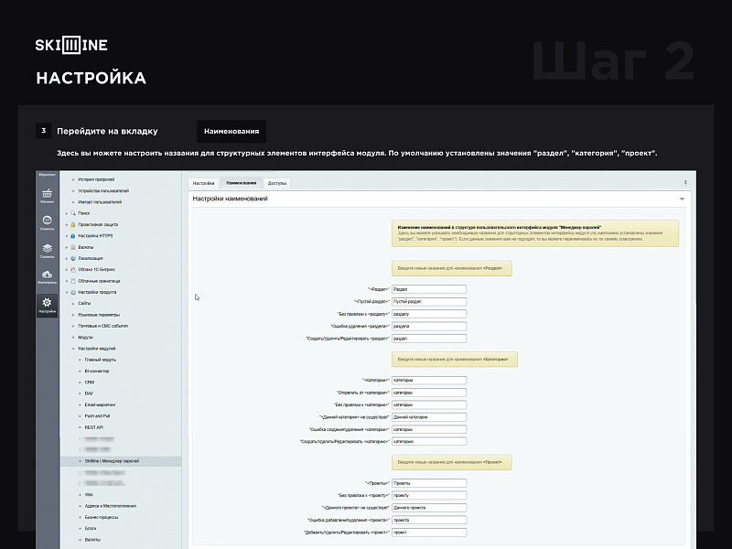Click the Клиенты sidebar icon
The image size is (732, 549).
pyautogui.click(x=47, y=222)
